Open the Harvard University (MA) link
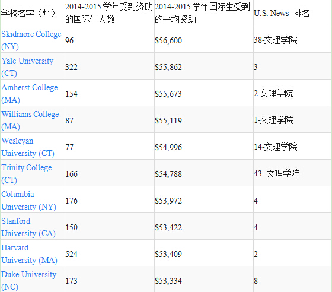This screenshot has width=332, height=292. point(29,254)
